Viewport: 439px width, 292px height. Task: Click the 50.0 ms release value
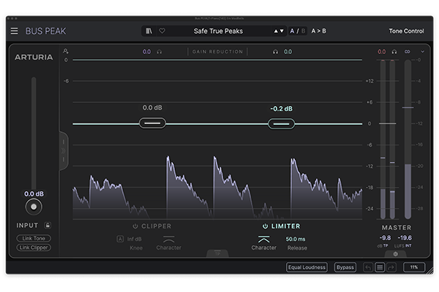tap(296, 239)
